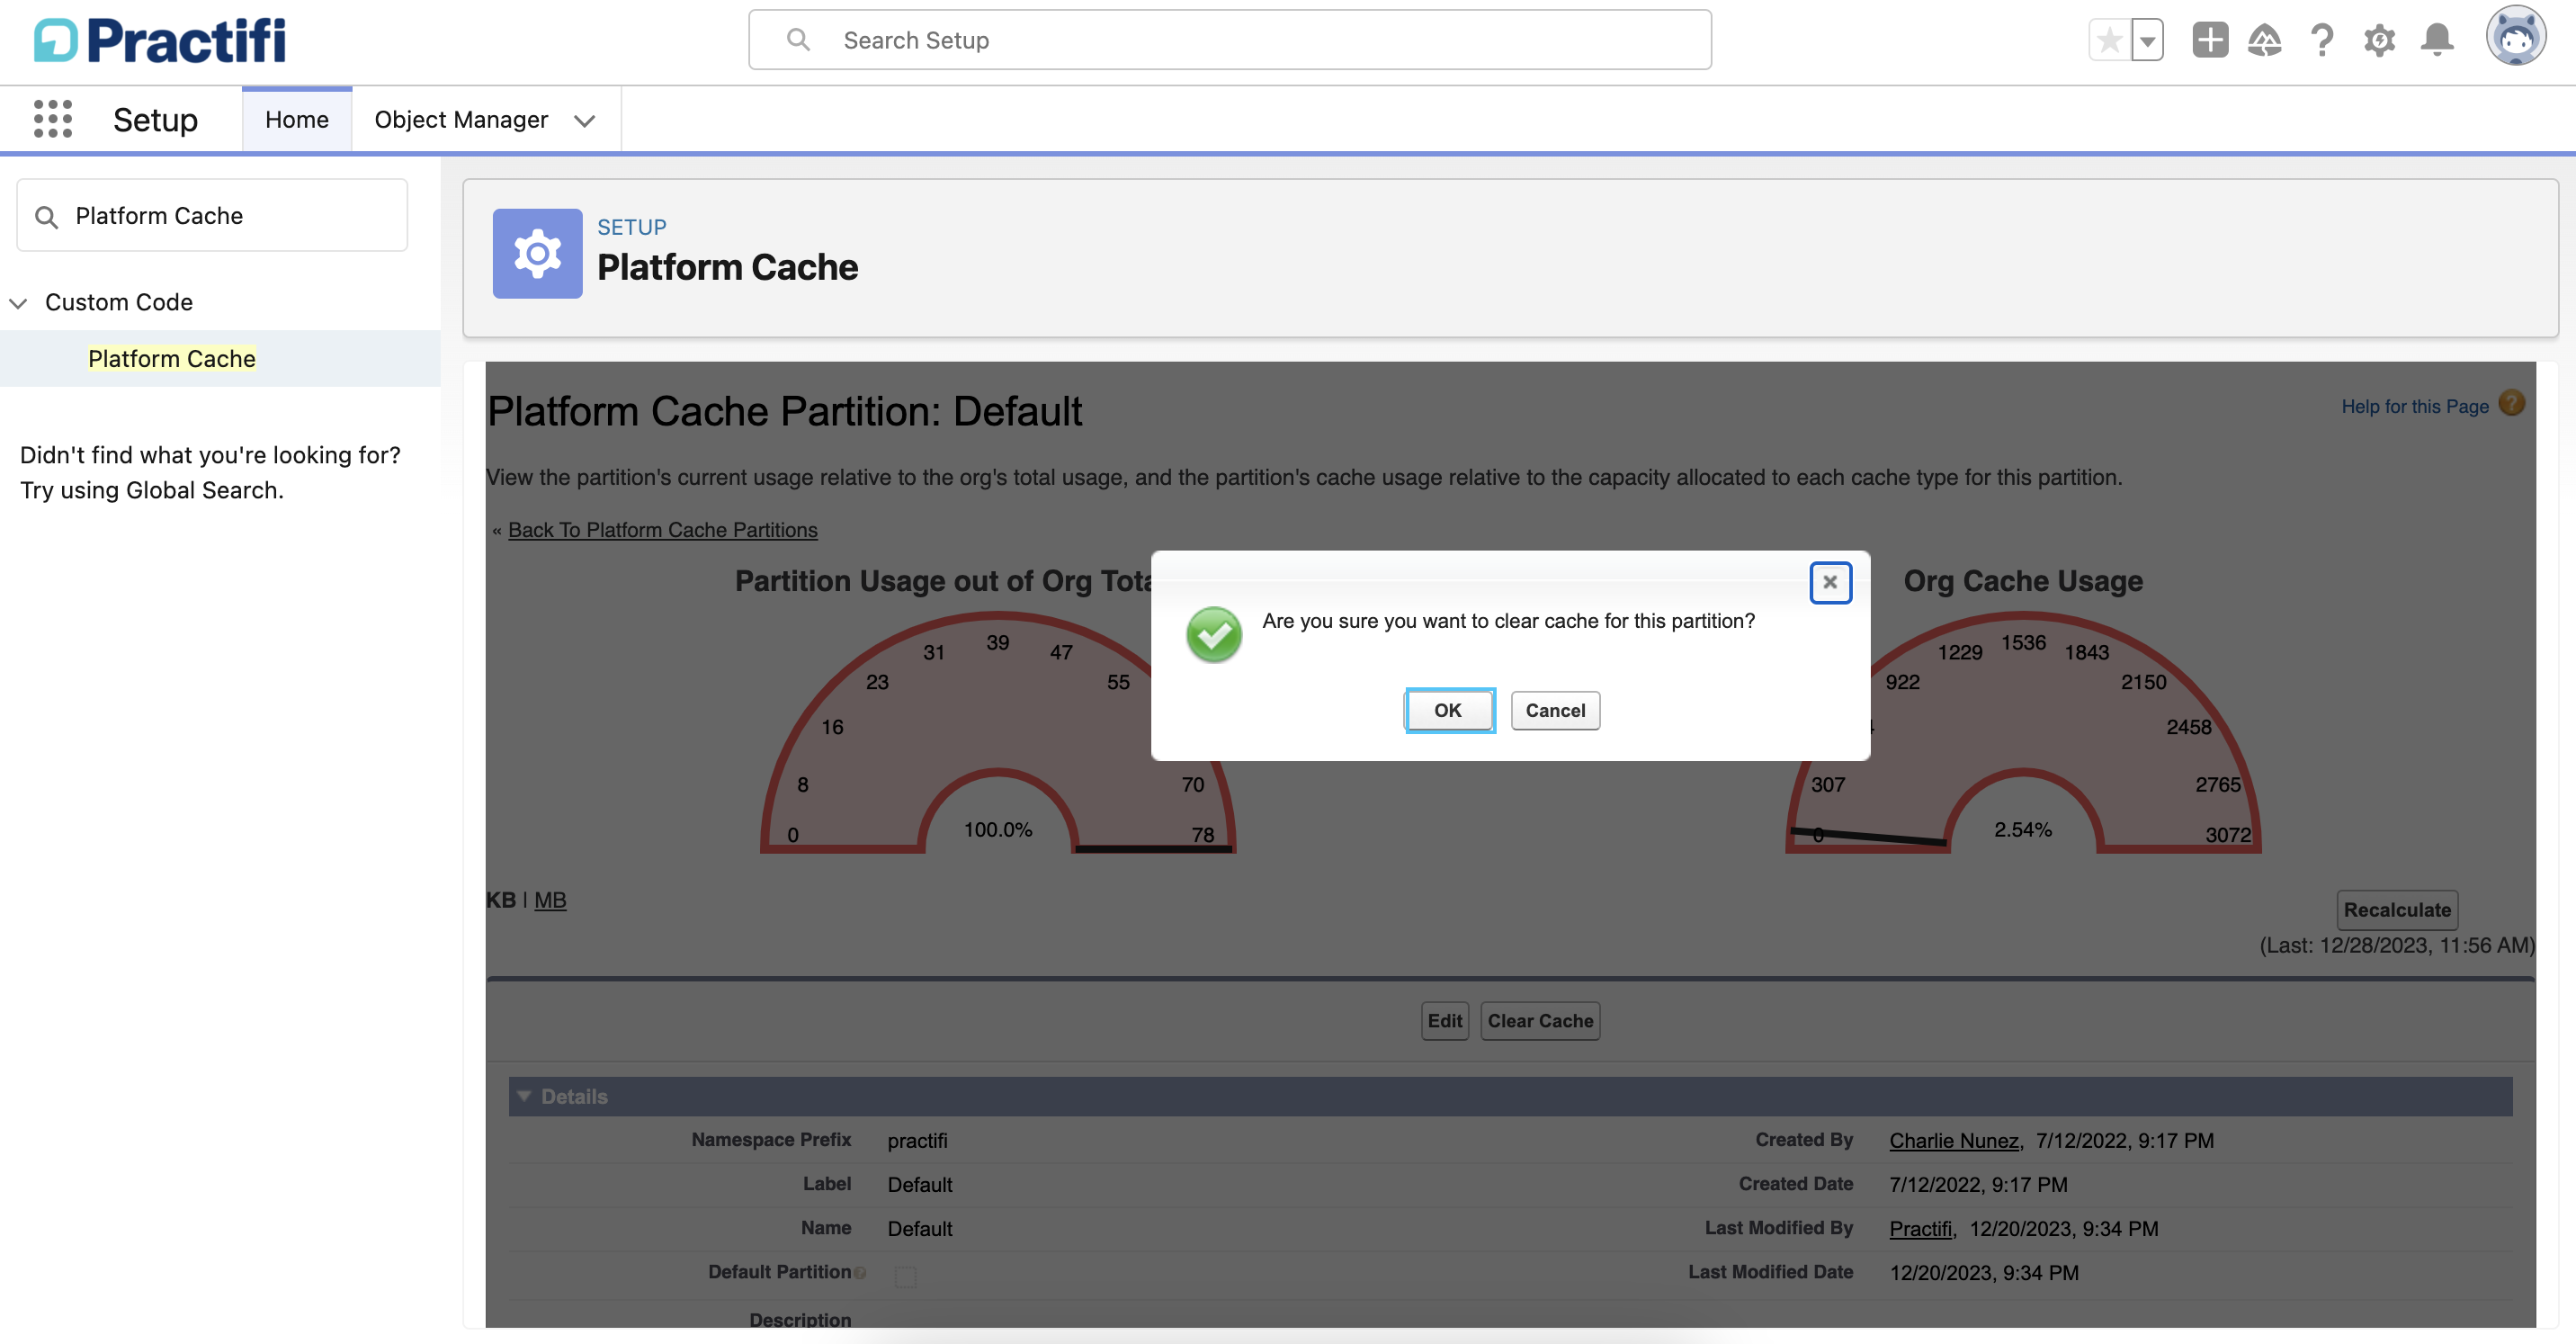This screenshot has width=2576, height=1344.
Task: Collapse the Details section triangle
Action: (523, 1096)
